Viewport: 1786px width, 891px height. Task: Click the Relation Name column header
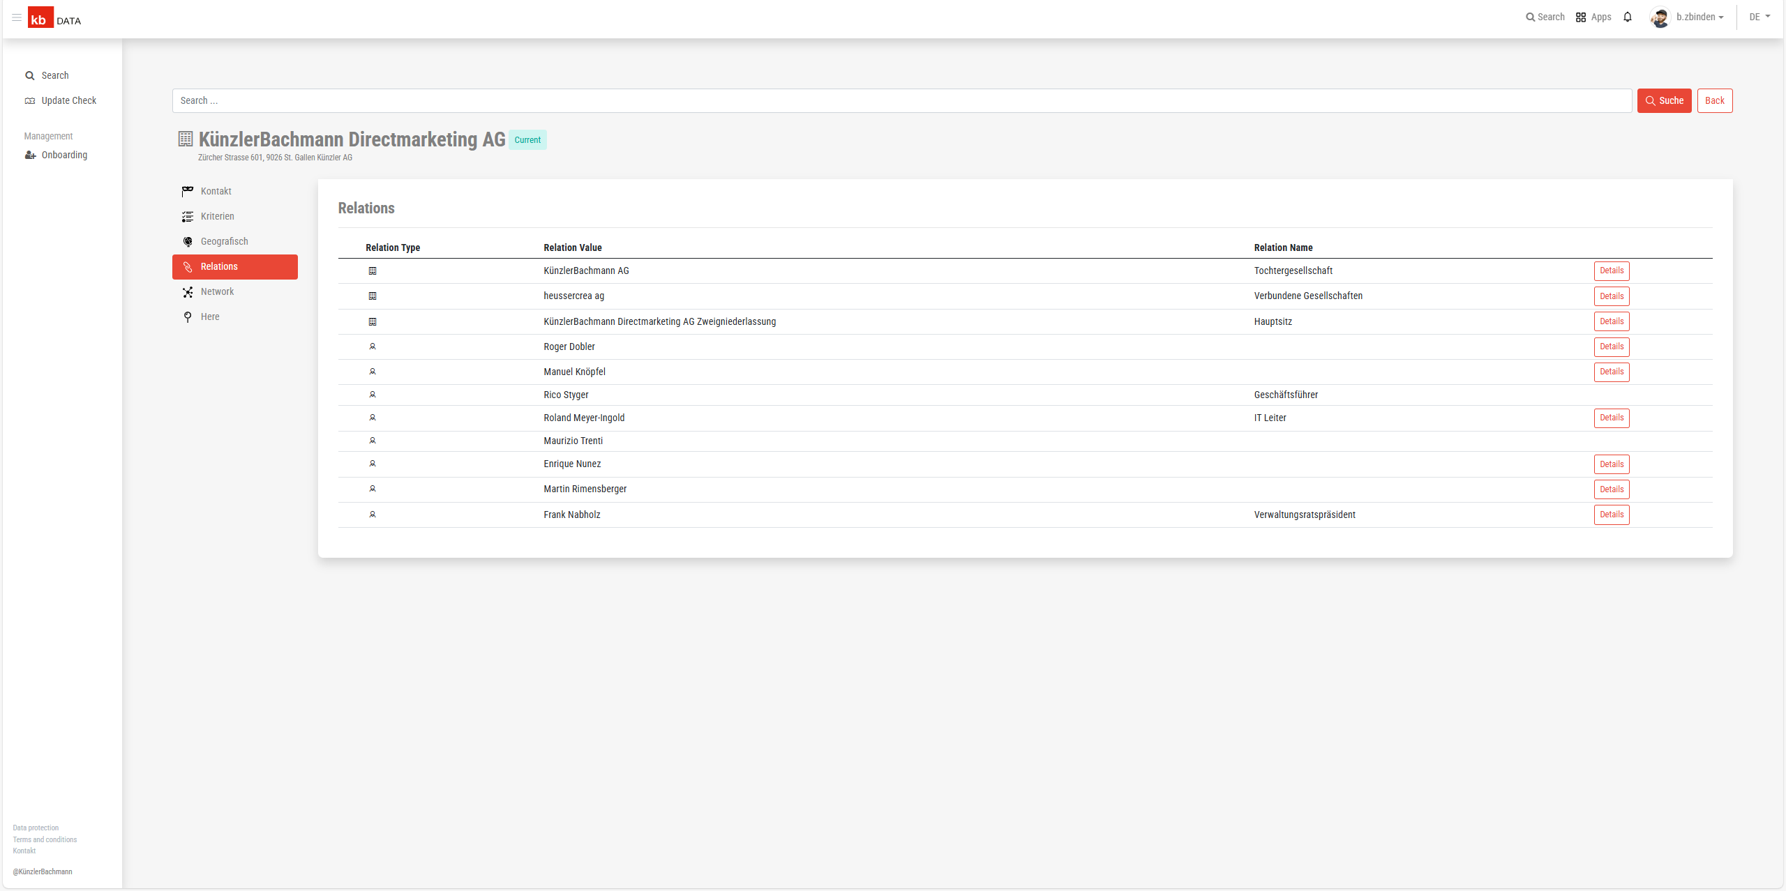tap(1283, 247)
